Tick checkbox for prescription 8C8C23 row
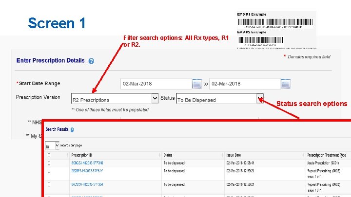This screenshot has height=197, width=351. (x=49, y=163)
